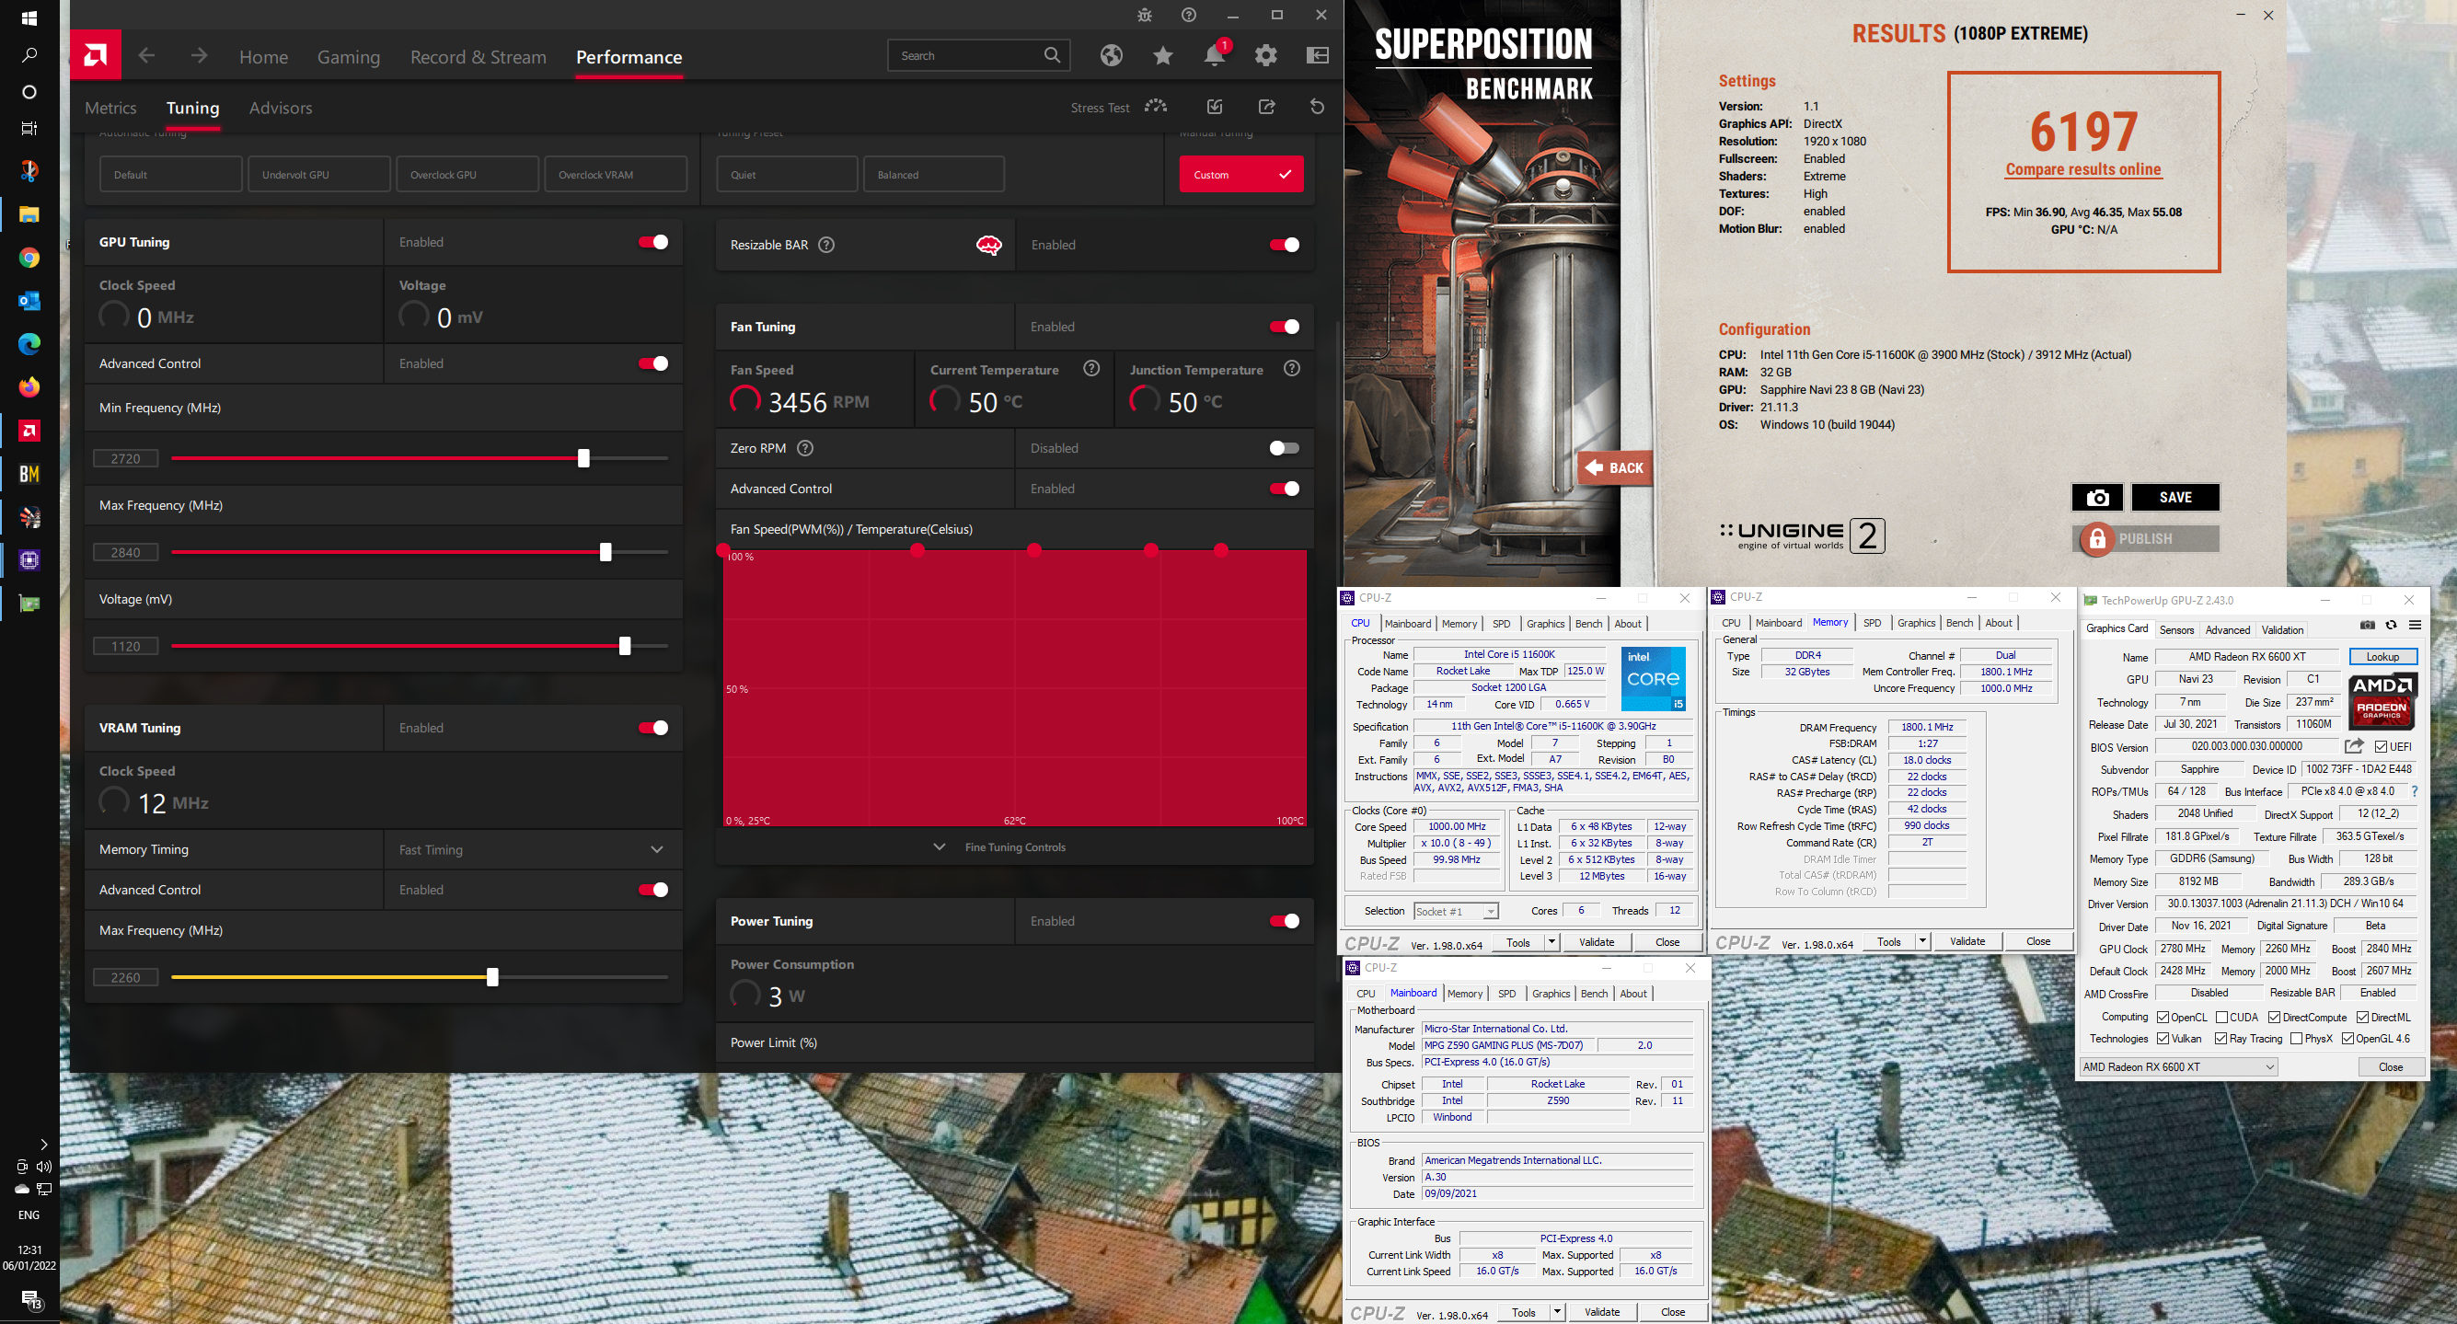Screen dimensions: 2457x1324
Task: Adjust VRAM Max Frequency slider handle
Action: click(492, 977)
